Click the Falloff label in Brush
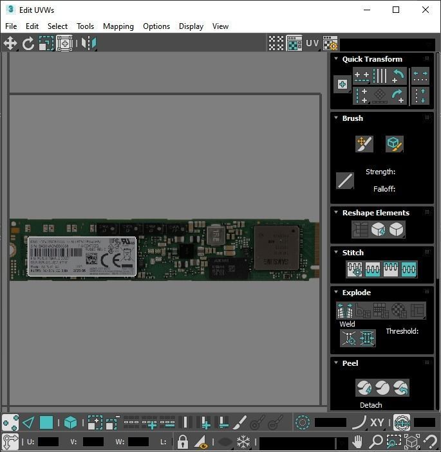Image resolution: width=441 pixels, height=452 pixels. click(x=384, y=189)
